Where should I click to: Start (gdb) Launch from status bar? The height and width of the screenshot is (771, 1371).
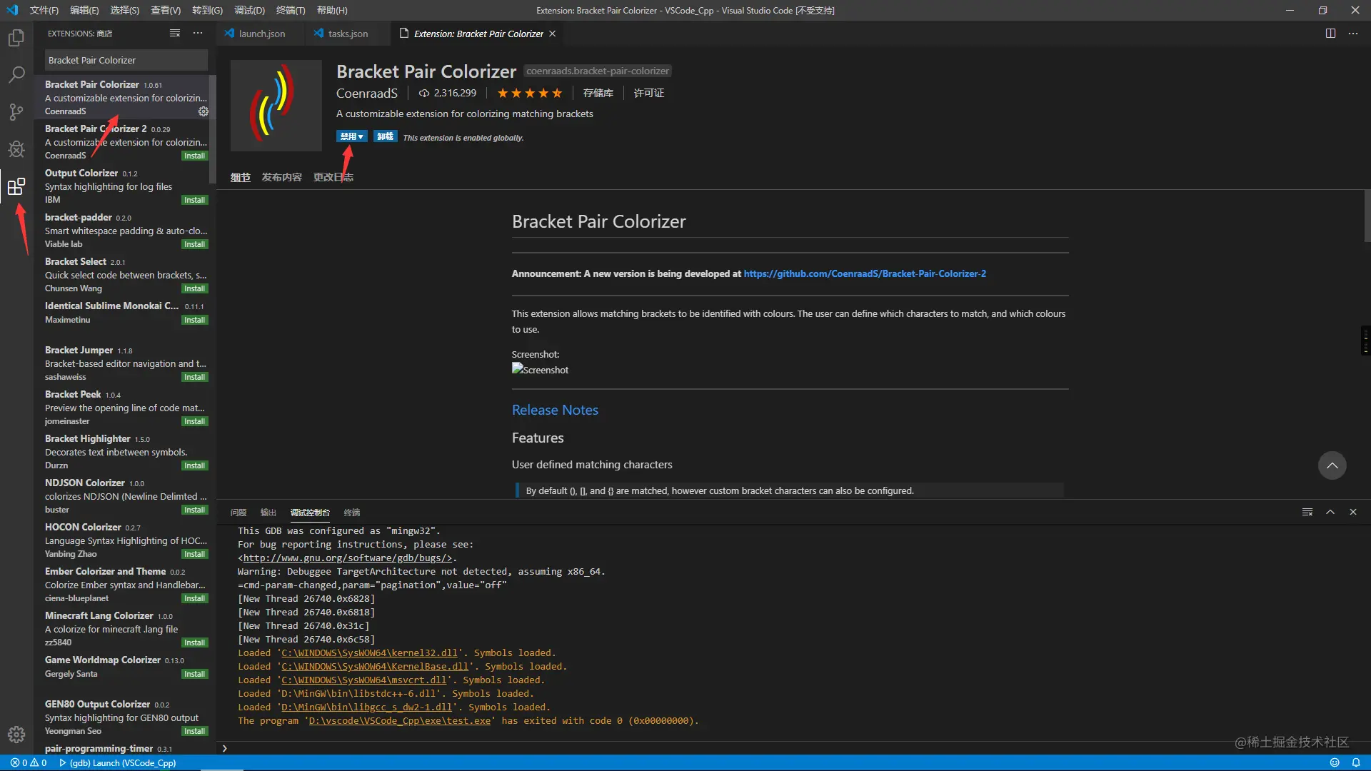[x=117, y=762]
